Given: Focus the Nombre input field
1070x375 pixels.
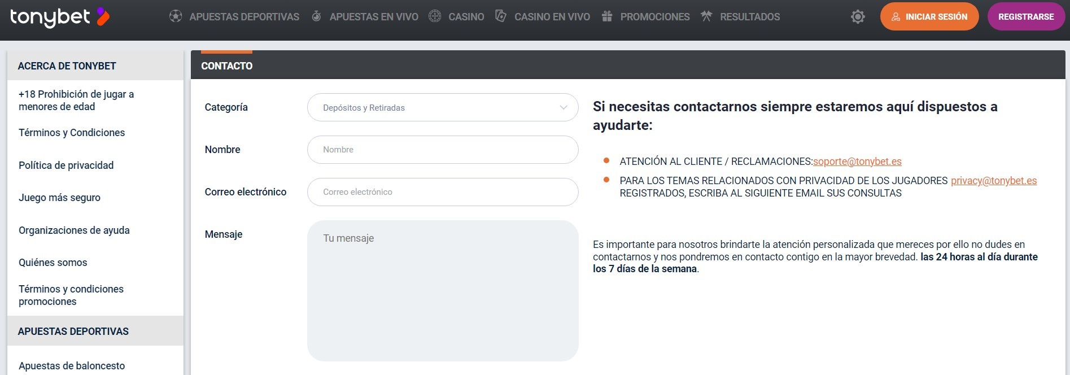Looking at the screenshot, I should [x=442, y=150].
